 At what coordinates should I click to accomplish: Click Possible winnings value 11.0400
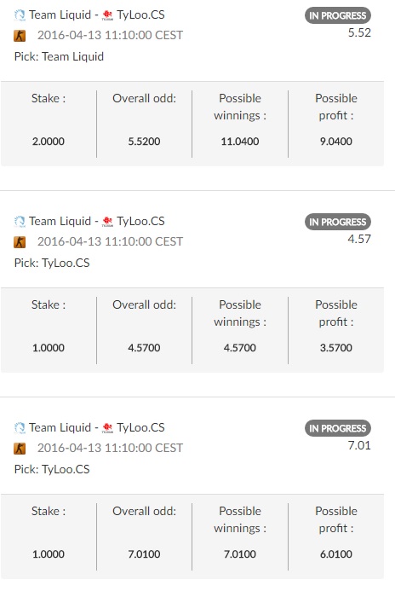click(240, 142)
